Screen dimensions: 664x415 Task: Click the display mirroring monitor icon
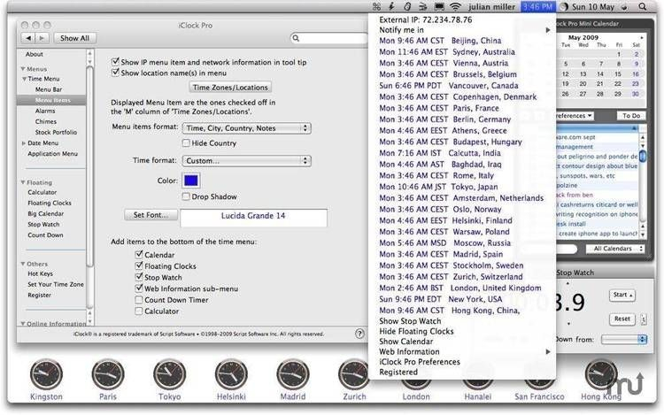pyautogui.click(x=439, y=6)
